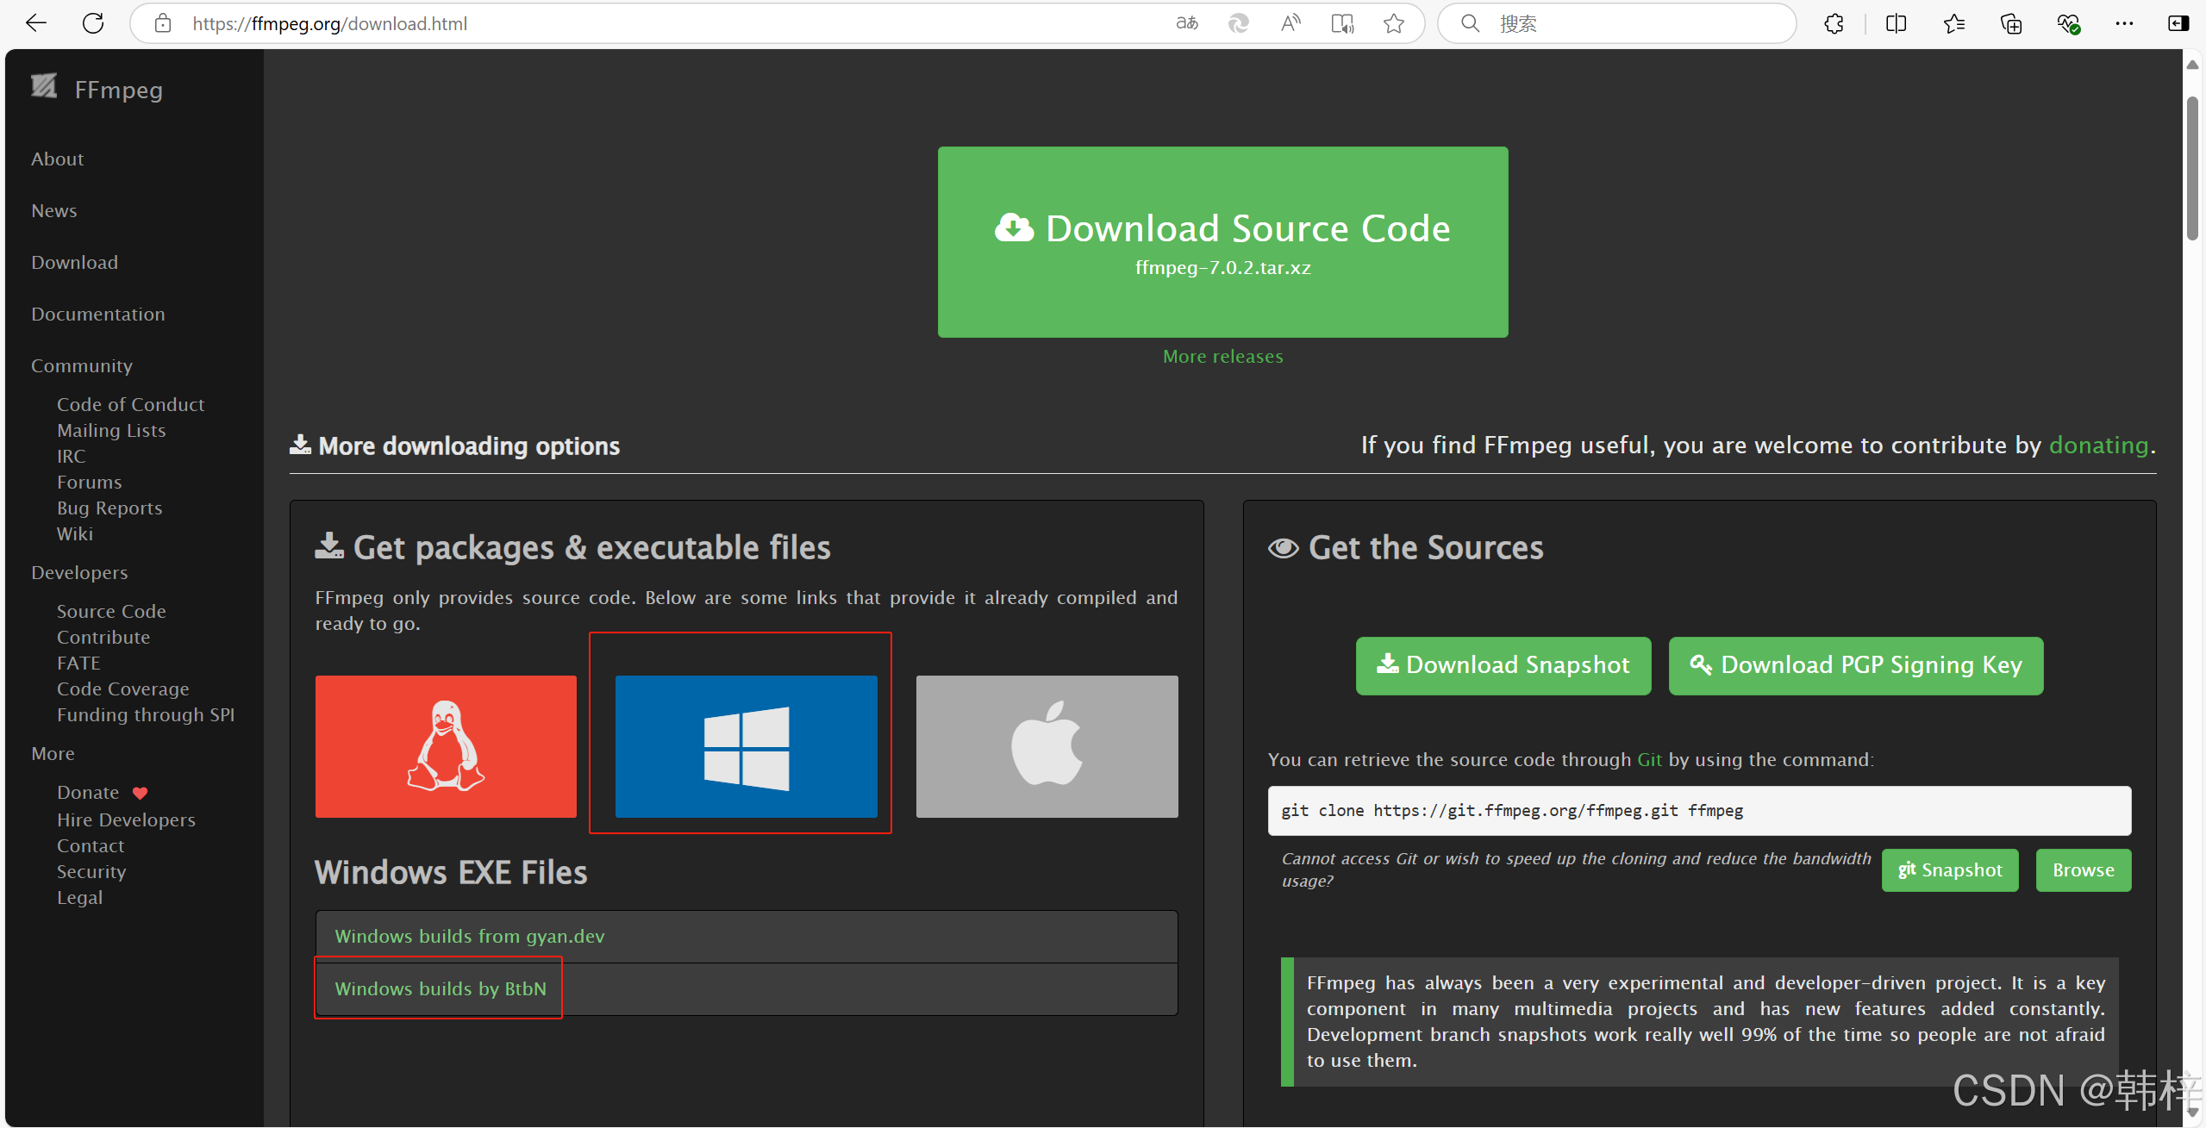Open Code Coverage sidebar link

coord(123,689)
